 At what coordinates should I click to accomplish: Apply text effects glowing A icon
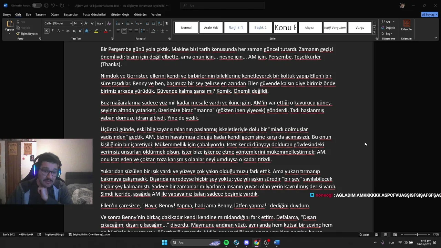[86, 31]
